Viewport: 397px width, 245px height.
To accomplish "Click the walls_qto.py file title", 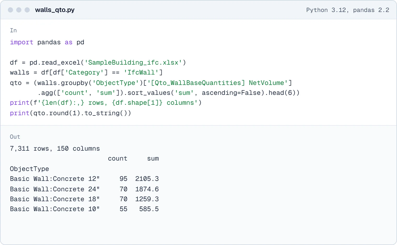I will [55, 10].
